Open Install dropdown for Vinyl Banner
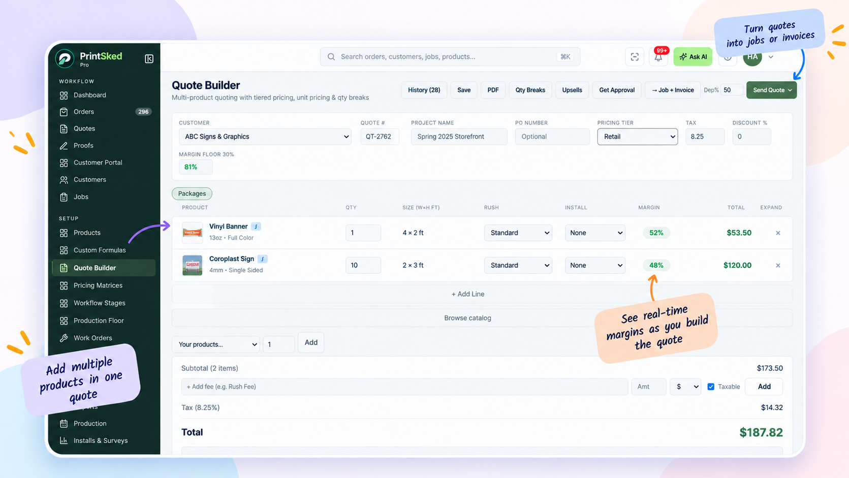The image size is (849, 478). (594, 233)
